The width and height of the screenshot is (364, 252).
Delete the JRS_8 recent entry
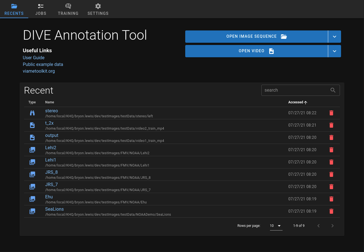331,174
